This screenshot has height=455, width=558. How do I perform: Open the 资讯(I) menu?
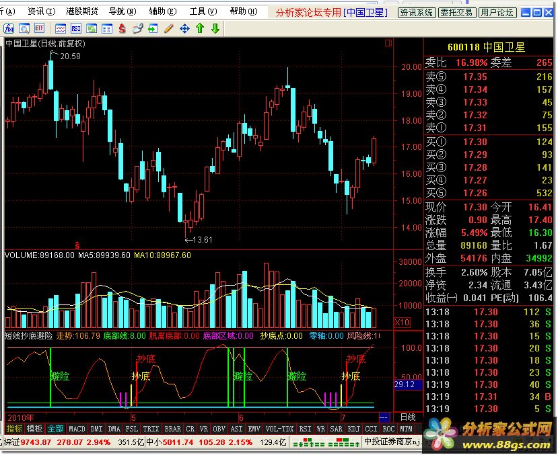click(42, 11)
